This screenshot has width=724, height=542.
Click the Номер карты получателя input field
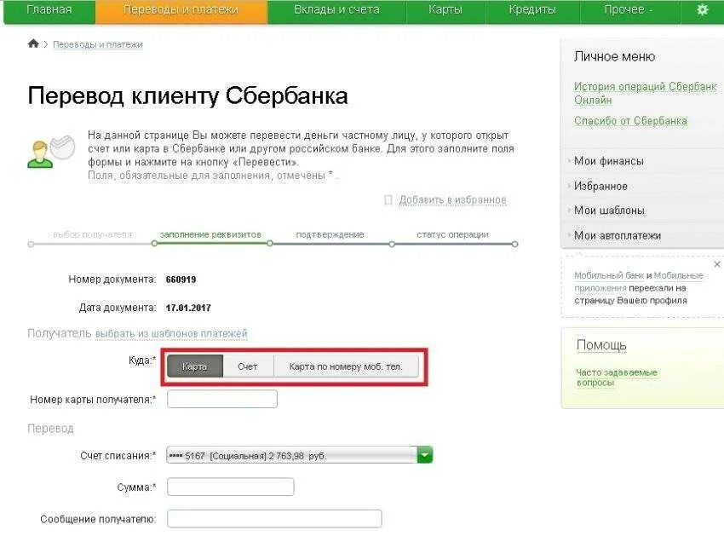coord(222,399)
